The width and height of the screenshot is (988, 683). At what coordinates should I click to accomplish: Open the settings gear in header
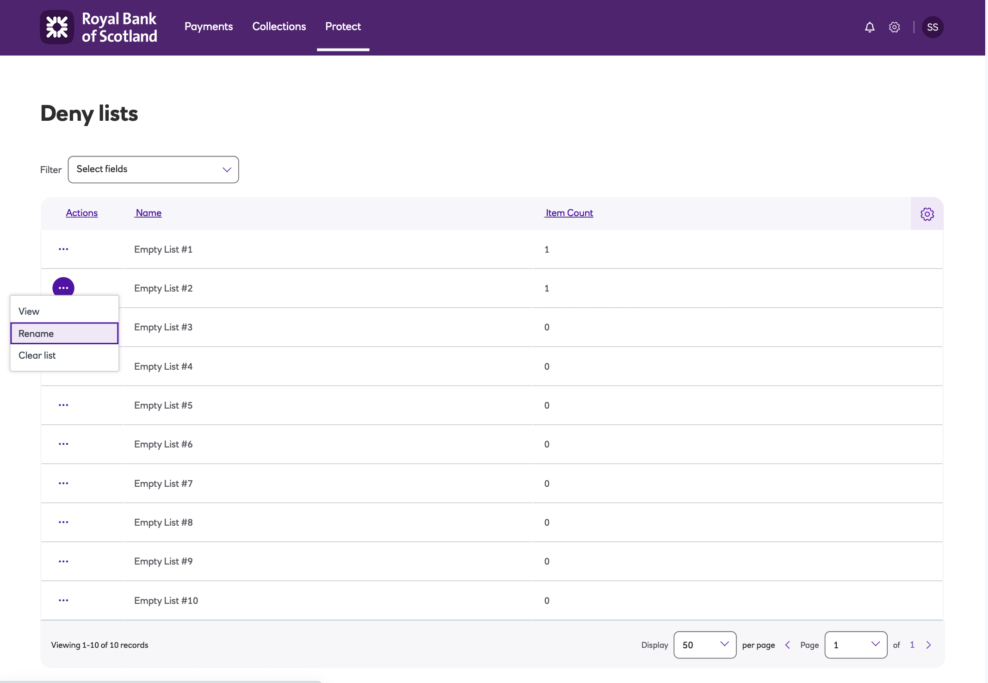point(894,27)
